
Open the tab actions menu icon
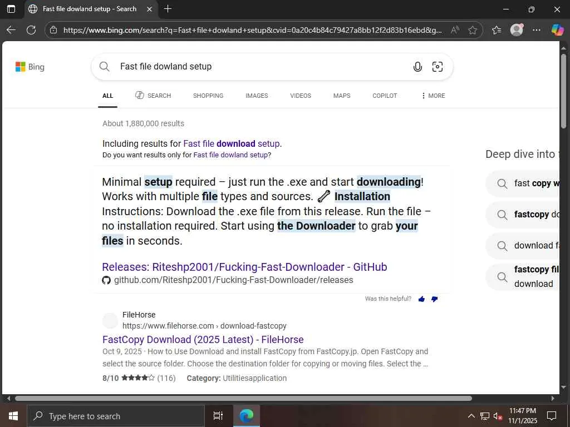[11, 9]
